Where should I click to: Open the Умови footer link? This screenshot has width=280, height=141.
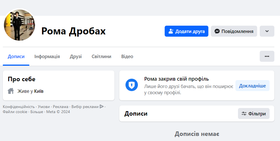click(44, 107)
